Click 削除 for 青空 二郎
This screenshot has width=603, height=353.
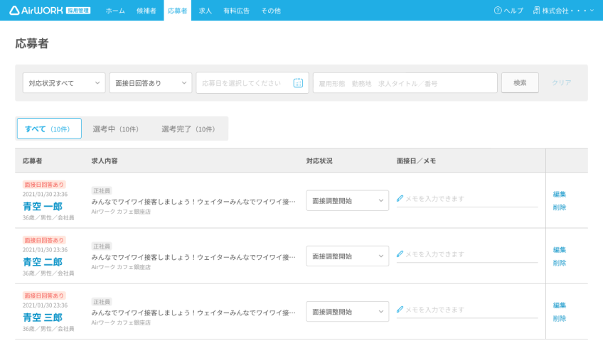click(559, 263)
